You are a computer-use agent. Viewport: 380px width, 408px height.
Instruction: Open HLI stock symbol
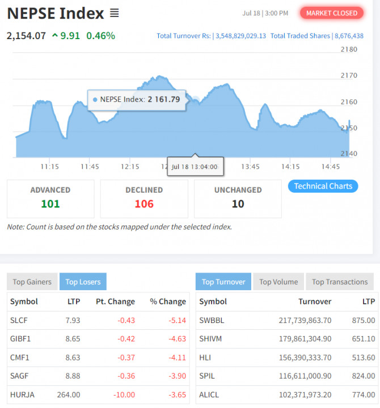(205, 357)
